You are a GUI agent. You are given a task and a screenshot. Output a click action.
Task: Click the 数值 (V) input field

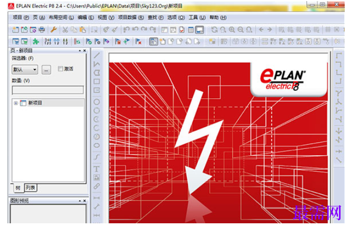click(x=48, y=90)
